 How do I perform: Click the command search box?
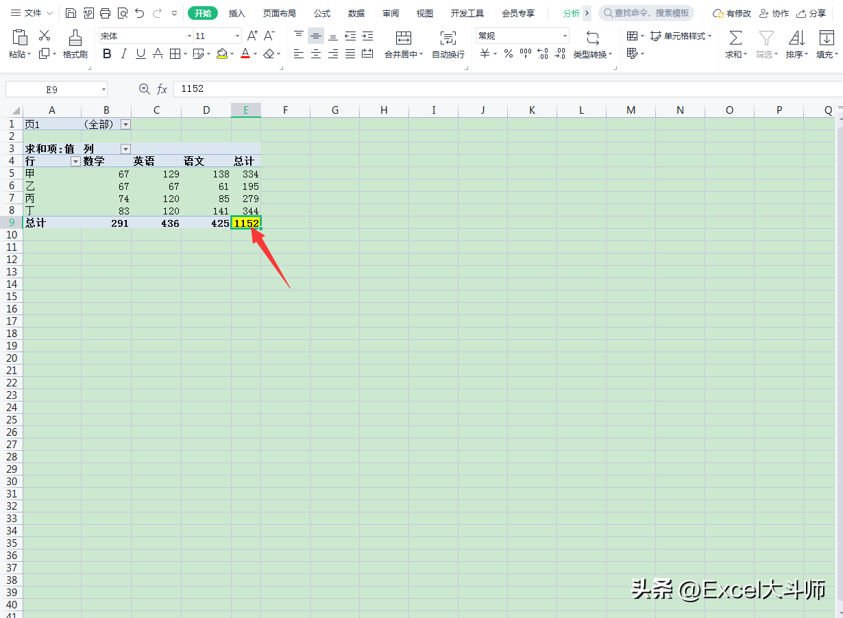click(646, 13)
